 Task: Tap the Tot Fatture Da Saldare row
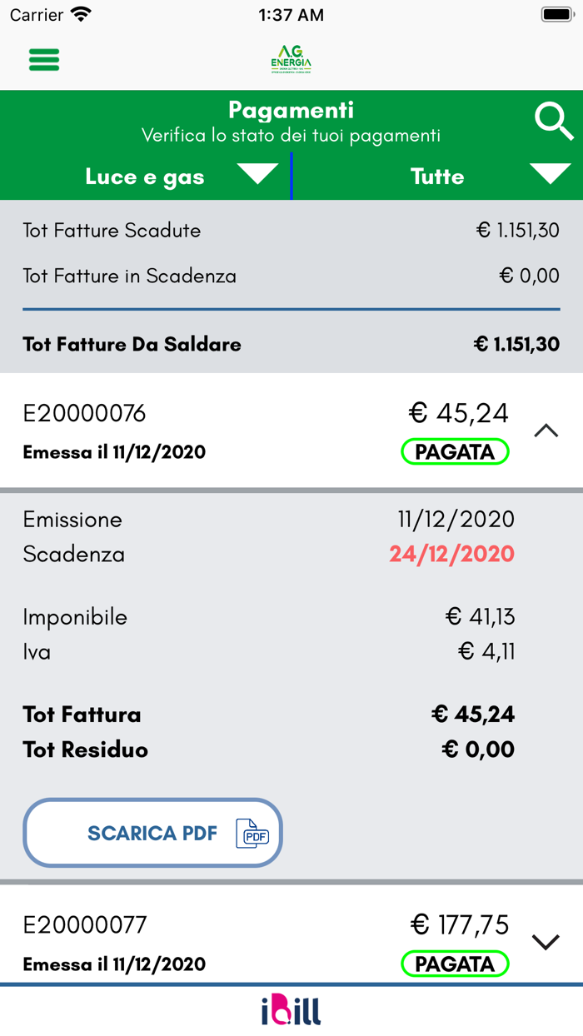[x=291, y=344]
